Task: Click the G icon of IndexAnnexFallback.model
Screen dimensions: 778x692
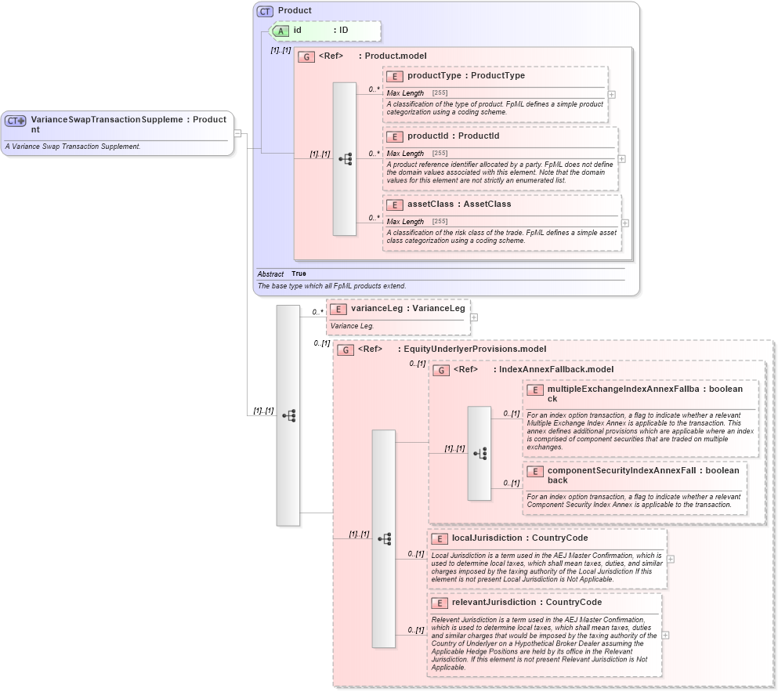Action: pos(440,370)
